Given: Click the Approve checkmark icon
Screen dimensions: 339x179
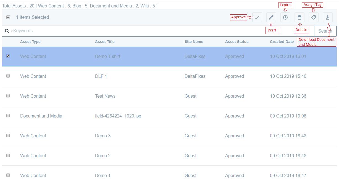Looking at the screenshot, I should coord(257,17).
